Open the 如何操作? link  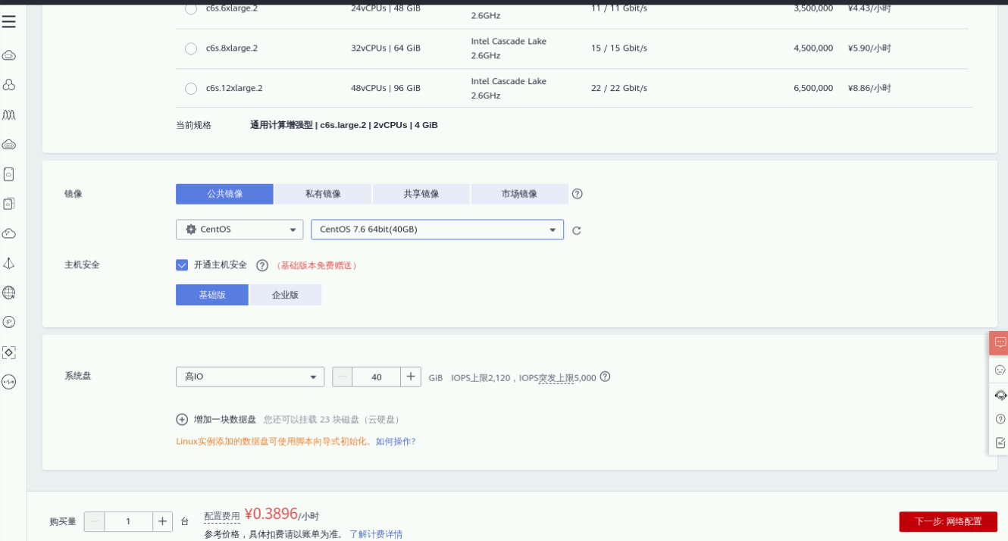click(396, 441)
